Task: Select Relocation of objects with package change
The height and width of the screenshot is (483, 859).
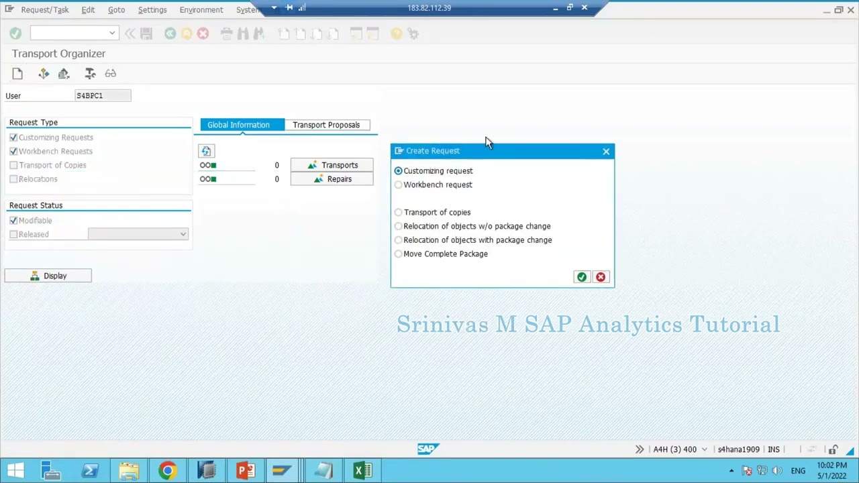Action: [399, 240]
